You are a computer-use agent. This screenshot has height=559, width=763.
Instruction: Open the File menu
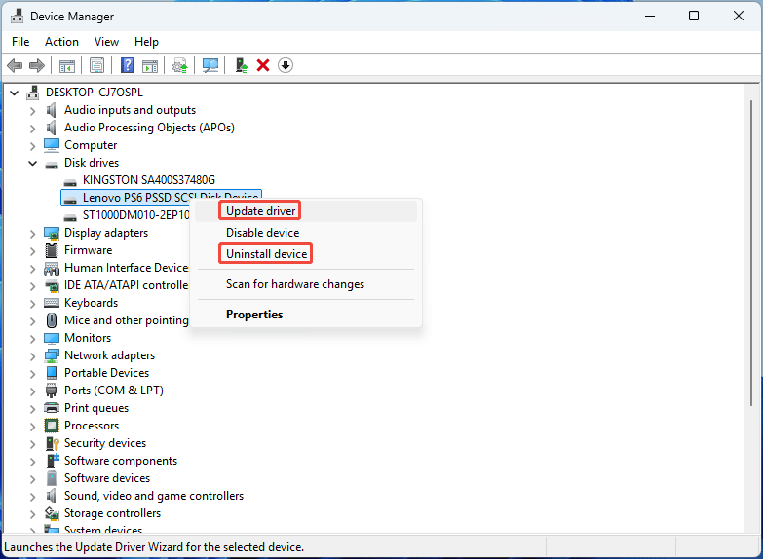20,42
